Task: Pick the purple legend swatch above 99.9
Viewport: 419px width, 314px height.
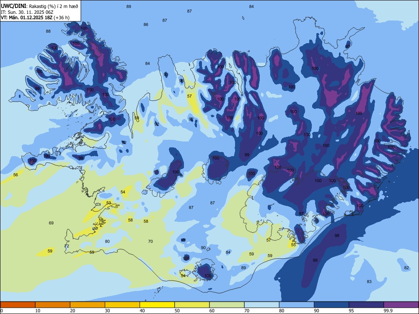Action: tap(401, 305)
